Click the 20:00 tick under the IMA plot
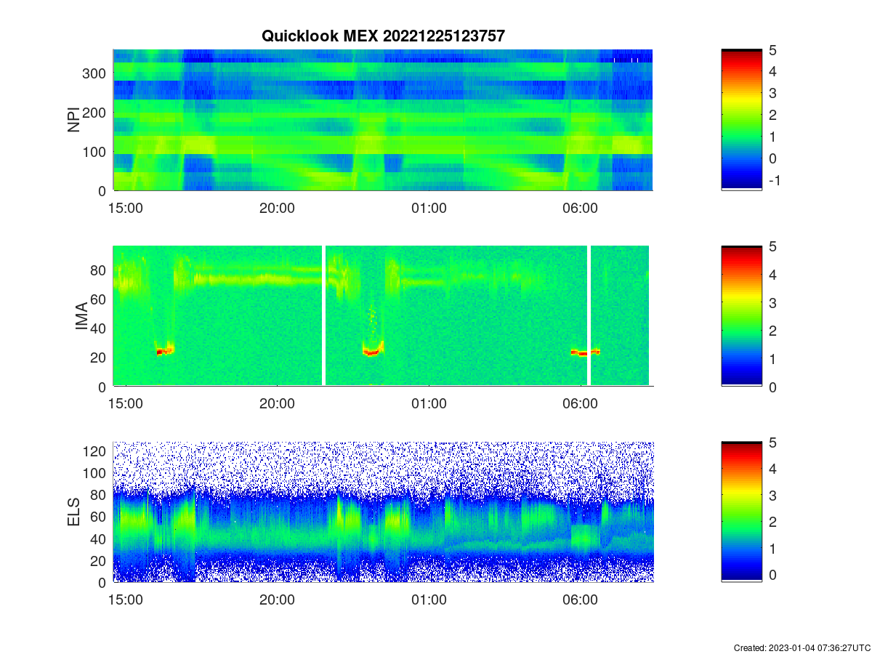The image size is (872, 654). pyautogui.click(x=277, y=403)
